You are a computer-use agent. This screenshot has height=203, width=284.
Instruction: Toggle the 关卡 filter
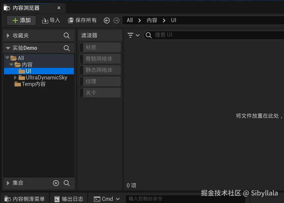[x=100, y=93]
